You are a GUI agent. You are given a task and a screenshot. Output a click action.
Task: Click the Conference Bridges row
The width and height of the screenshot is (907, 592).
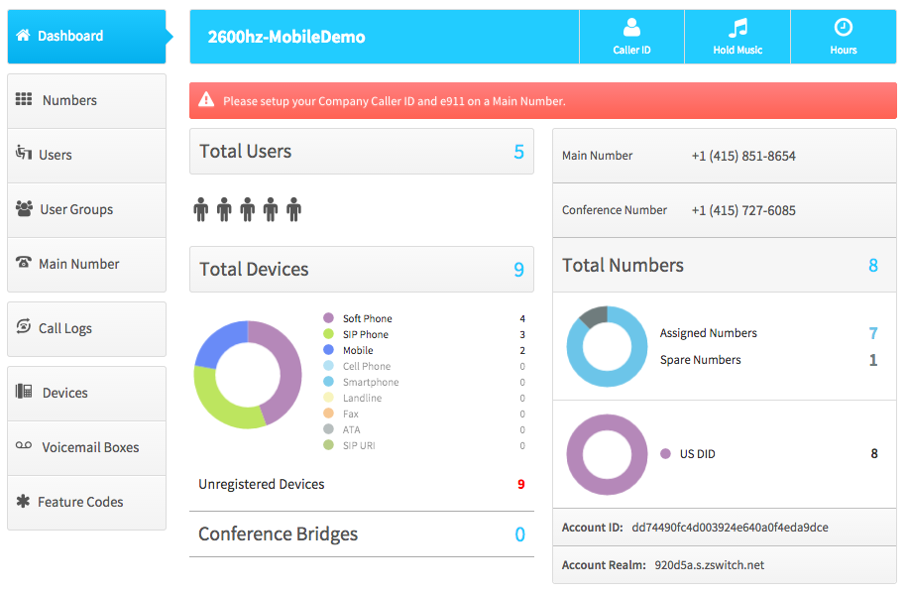click(x=362, y=534)
